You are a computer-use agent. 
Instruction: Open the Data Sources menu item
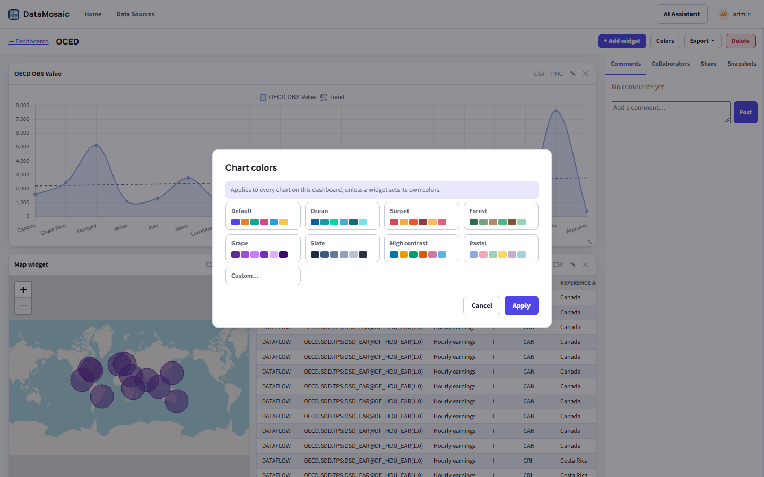135,14
